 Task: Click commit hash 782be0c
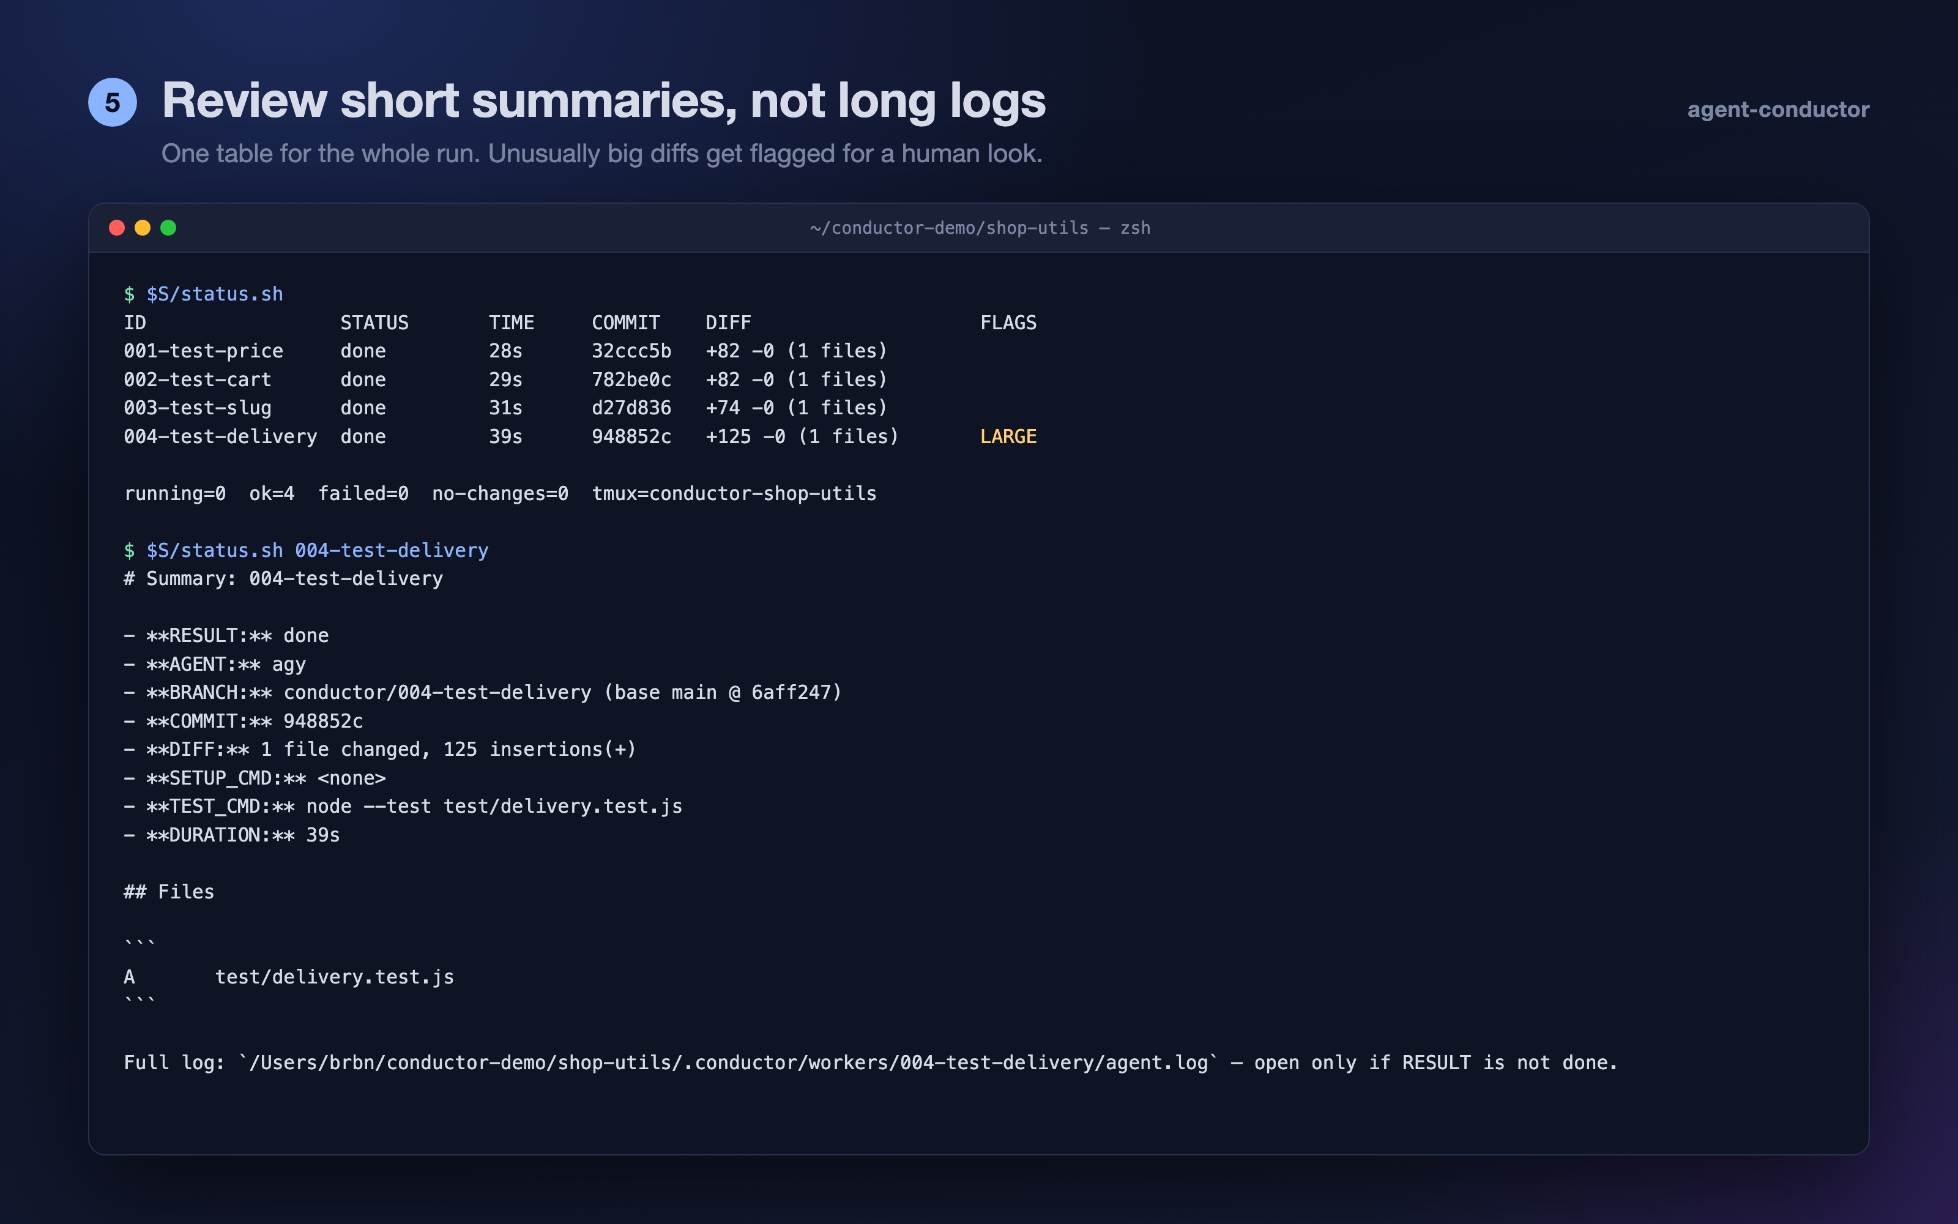631,379
